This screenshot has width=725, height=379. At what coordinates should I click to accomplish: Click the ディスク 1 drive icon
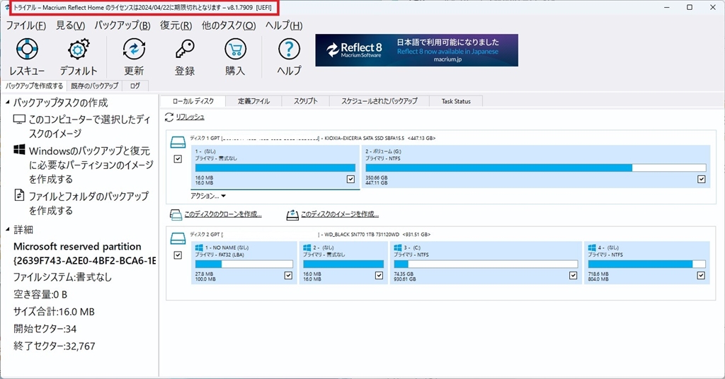point(178,142)
